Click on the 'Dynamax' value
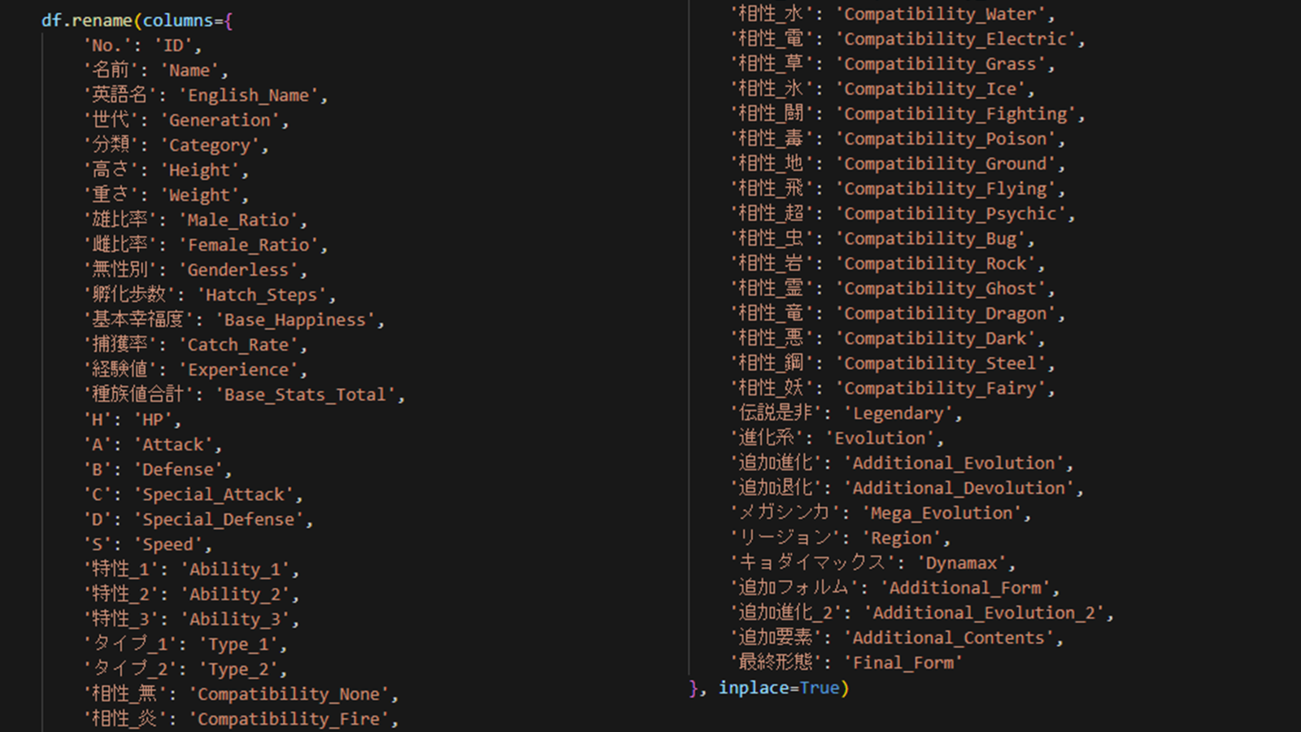The width and height of the screenshot is (1301, 732). pos(961,563)
